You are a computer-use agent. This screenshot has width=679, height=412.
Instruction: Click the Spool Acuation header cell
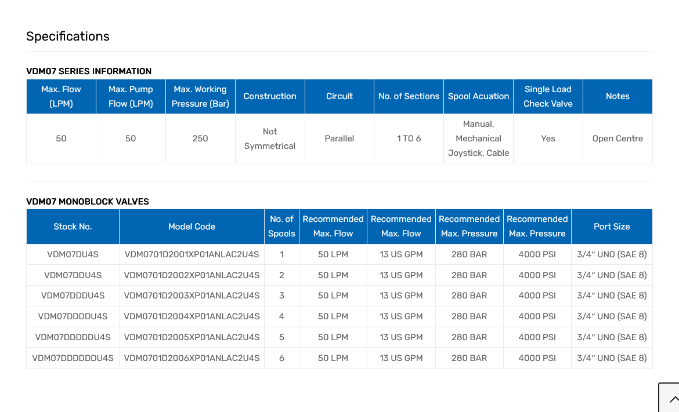(478, 96)
